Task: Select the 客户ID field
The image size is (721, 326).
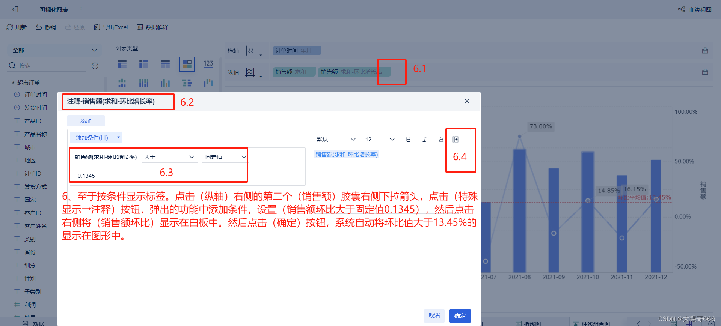Action: tap(33, 213)
